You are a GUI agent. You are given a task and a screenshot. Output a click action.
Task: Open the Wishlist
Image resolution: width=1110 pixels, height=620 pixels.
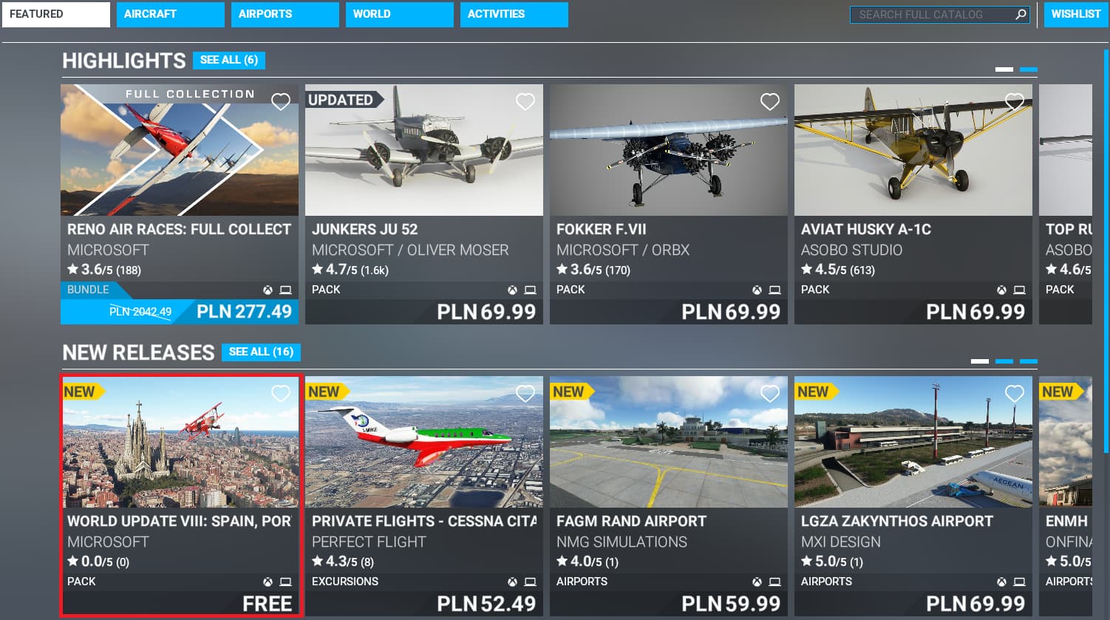(1076, 14)
